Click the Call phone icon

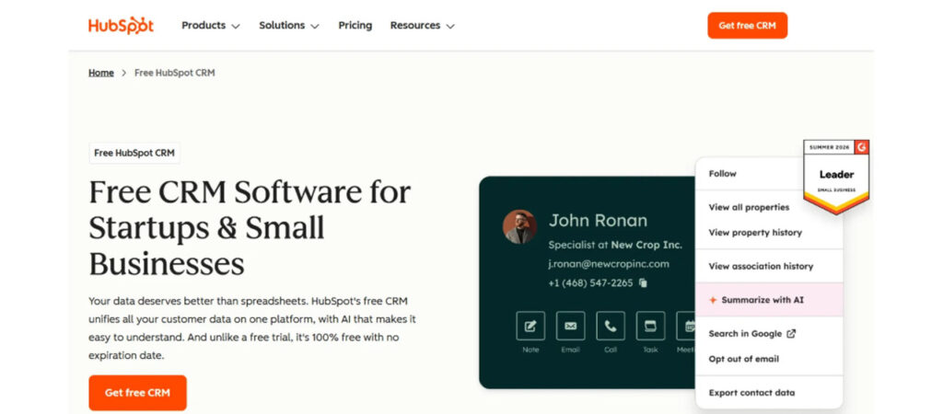(x=611, y=326)
